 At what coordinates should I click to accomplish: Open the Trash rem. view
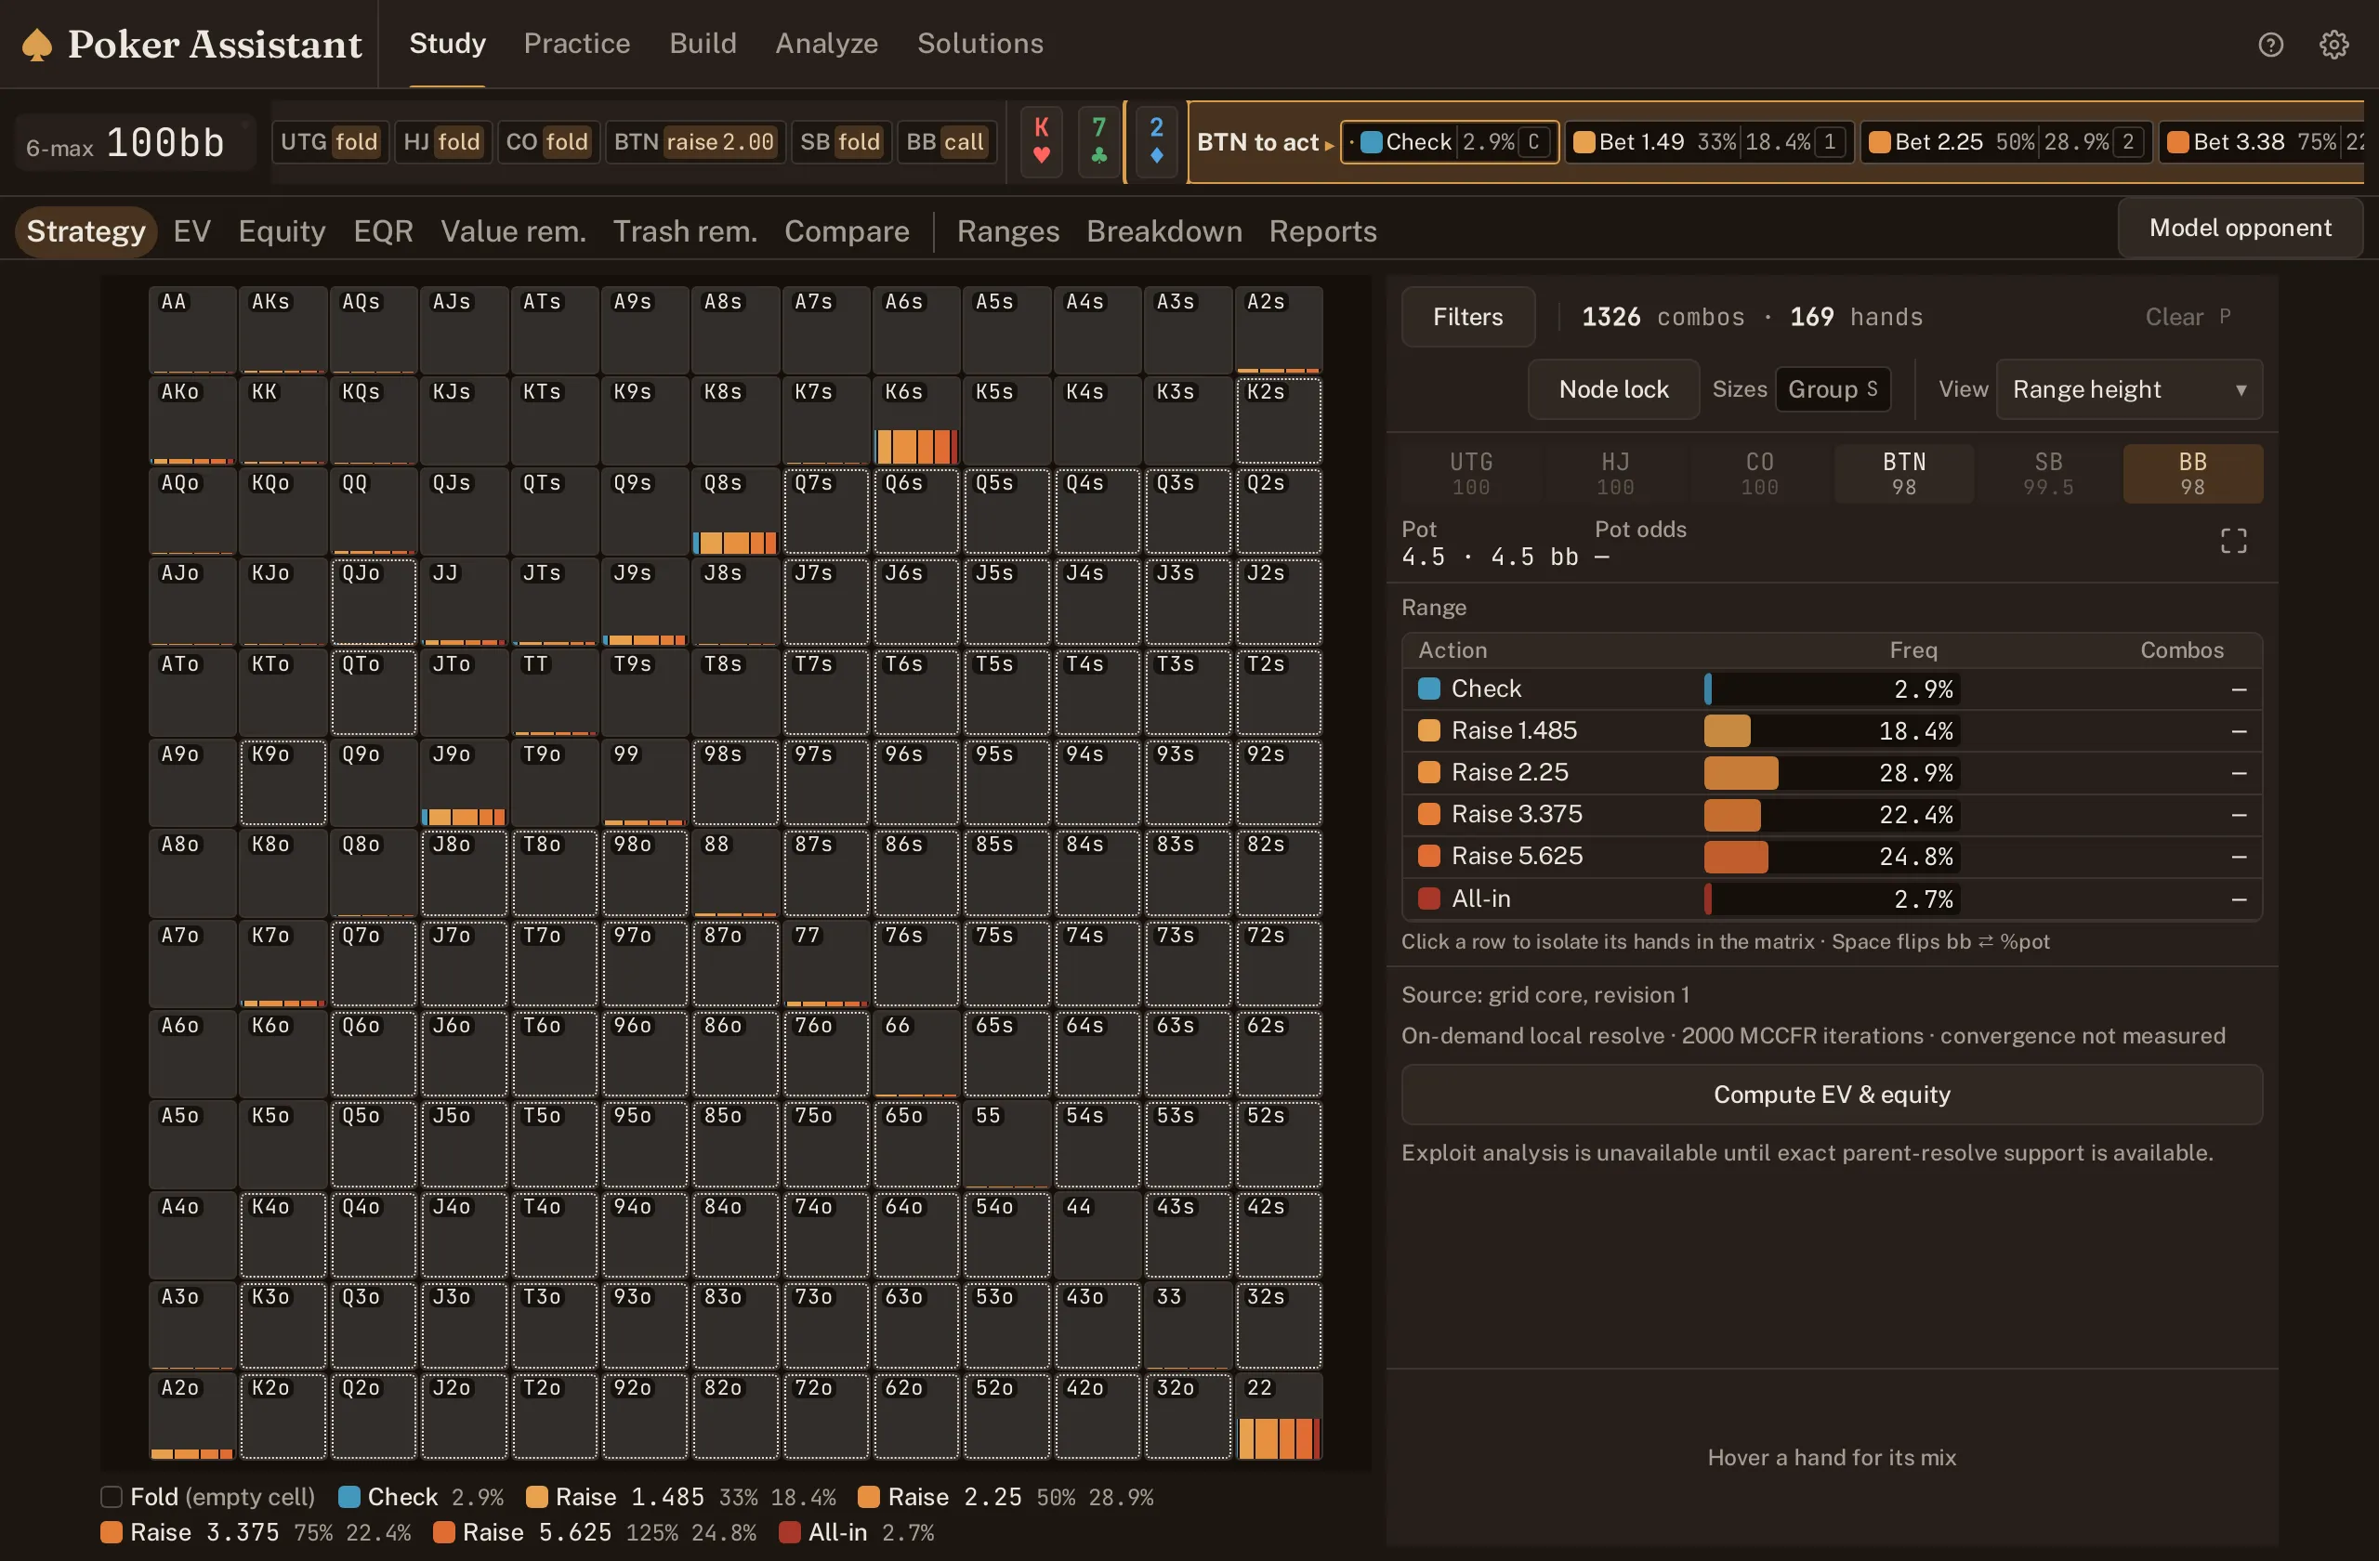pyautogui.click(x=685, y=232)
